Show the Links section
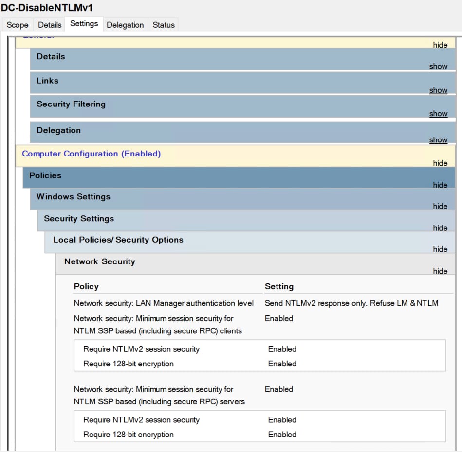The width and height of the screenshot is (462, 452). (438, 90)
